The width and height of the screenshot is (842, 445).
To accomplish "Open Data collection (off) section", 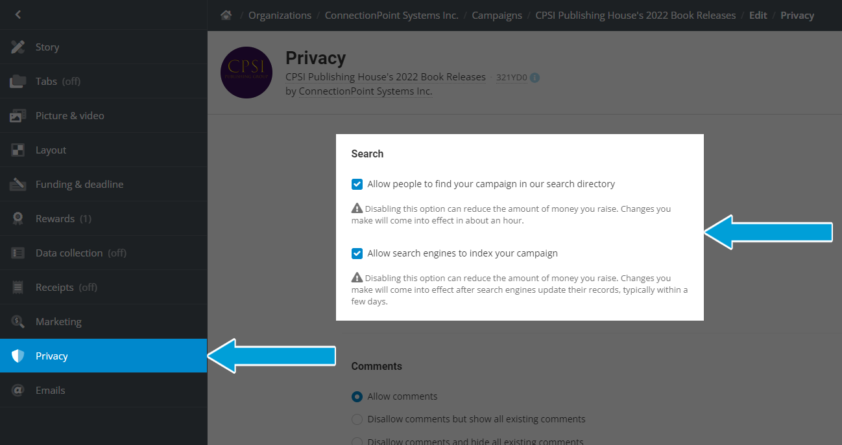I will [104, 253].
